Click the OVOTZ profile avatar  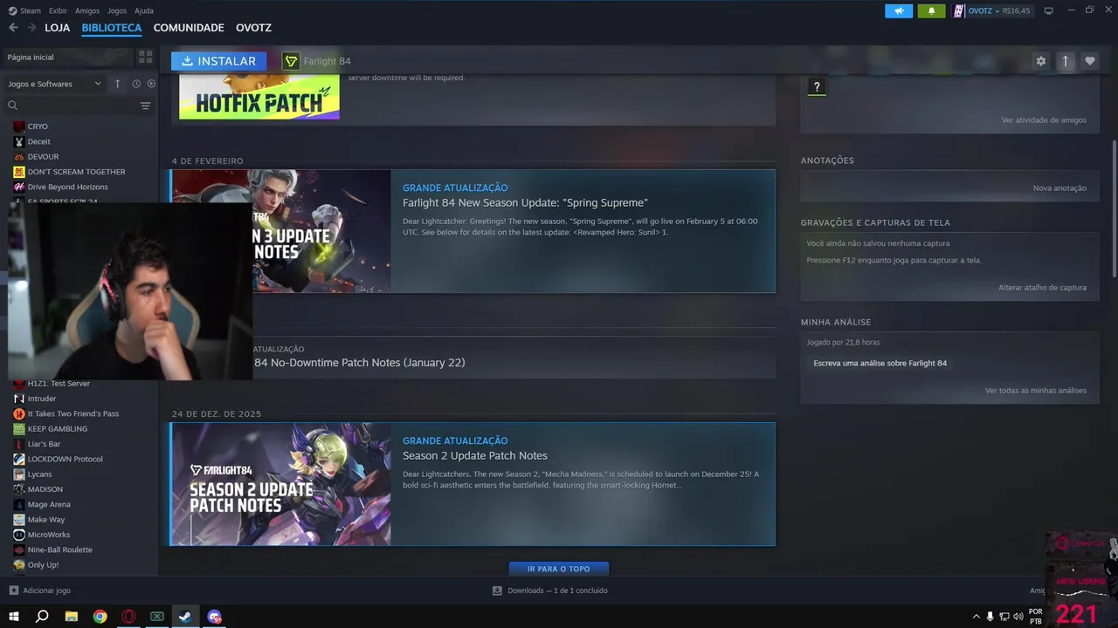pos(958,11)
